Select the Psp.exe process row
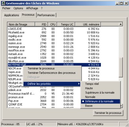Image resolution: width=129 pixels, height=127 pixels. tap(44, 101)
